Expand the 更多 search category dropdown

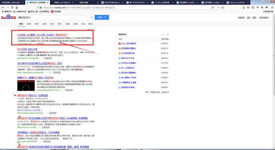coord(91,24)
